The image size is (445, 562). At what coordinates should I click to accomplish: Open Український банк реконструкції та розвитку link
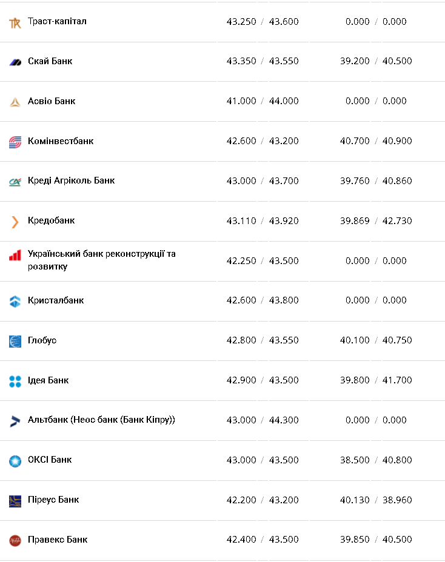tap(101, 260)
